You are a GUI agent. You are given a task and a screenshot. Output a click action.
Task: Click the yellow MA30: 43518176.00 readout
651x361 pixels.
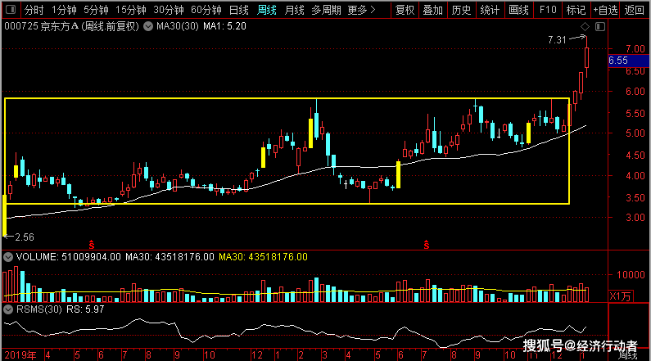263,257
